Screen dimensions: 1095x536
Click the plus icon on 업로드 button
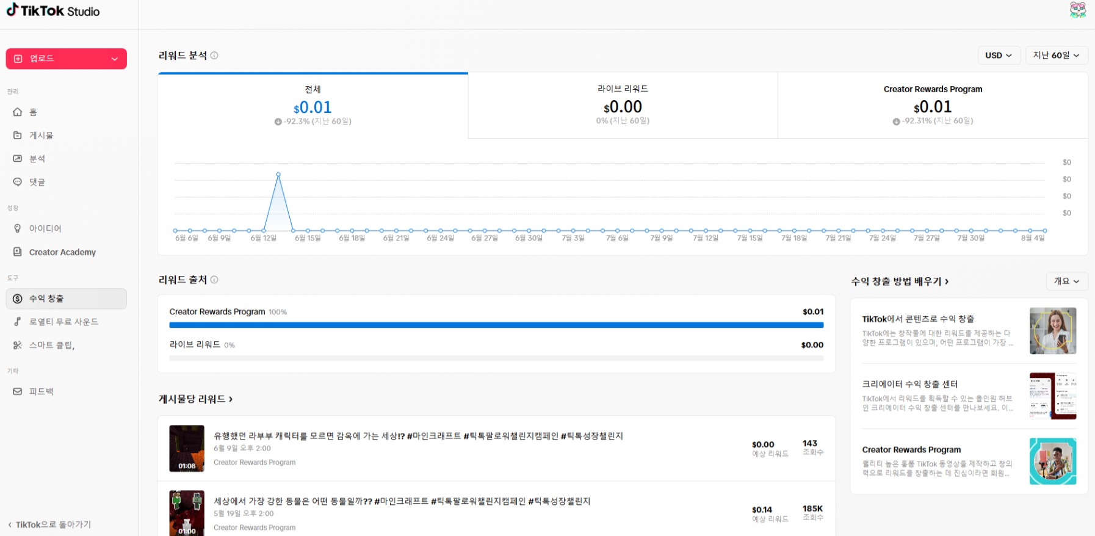18,59
